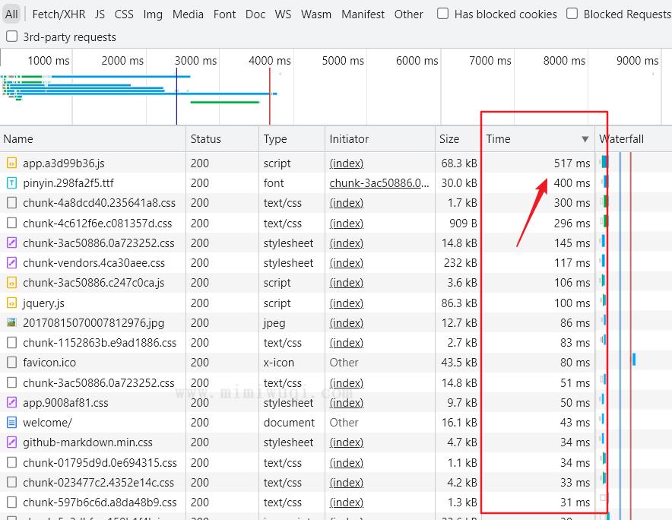Filter requests by CSS
Screen dimensions: 672x520
(124, 14)
